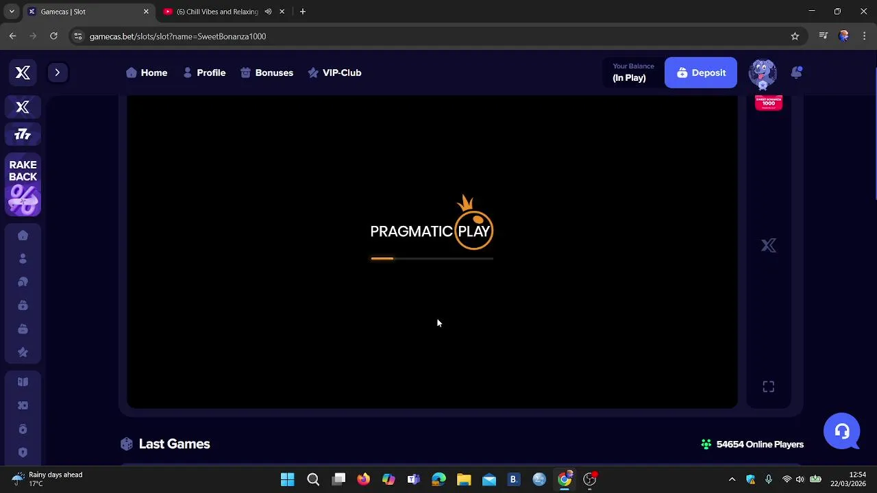Open notifications bell icon

(x=796, y=73)
